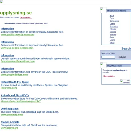The height and width of the screenshot is (131, 131).
Task: Open Omni Iraq Maps ad
Action: pos(10,109)
